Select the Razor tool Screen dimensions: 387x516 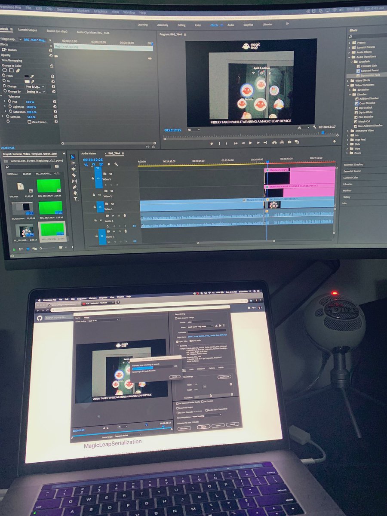[74, 175]
